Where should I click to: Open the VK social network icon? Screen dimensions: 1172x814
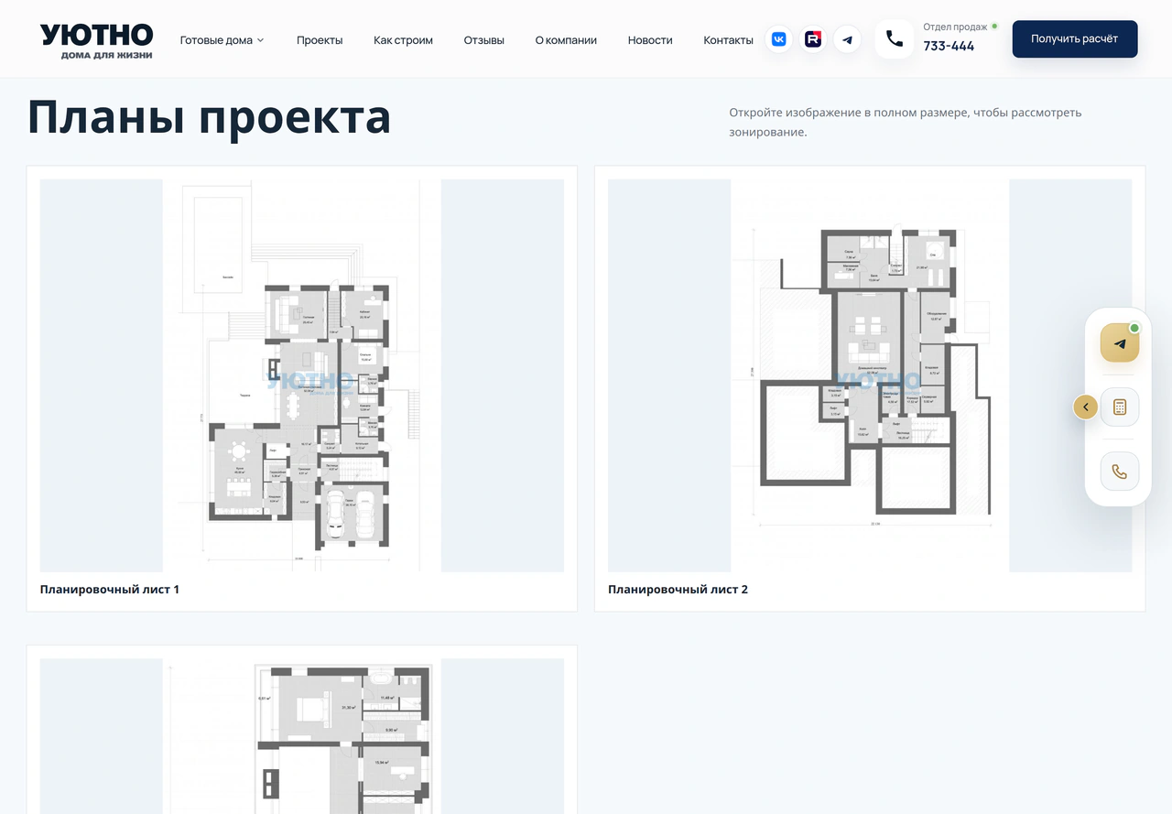coord(778,39)
